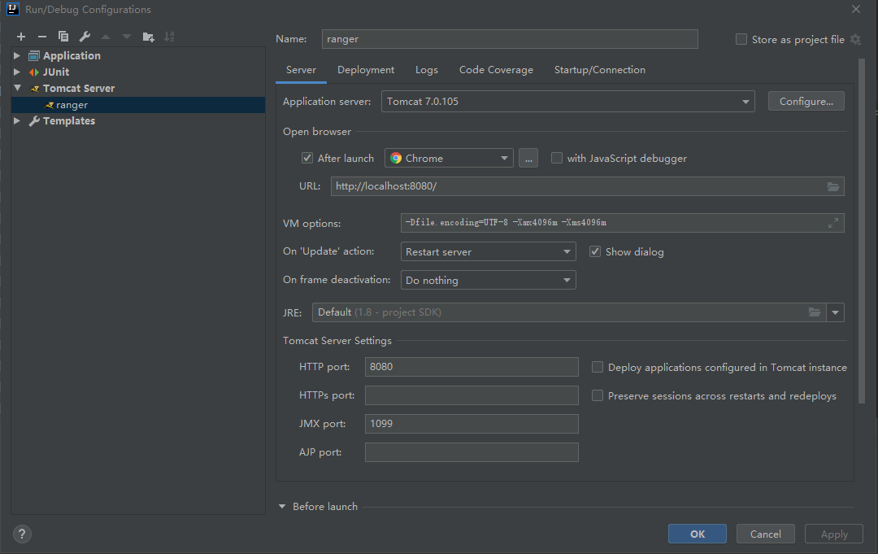The width and height of the screenshot is (878, 554).
Task: Browse URL folder icon in URL field
Action: pos(832,186)
